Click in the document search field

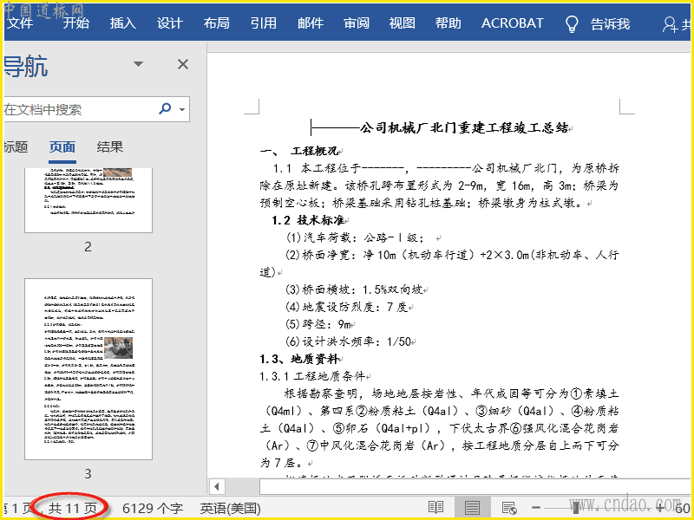[78, 109]
